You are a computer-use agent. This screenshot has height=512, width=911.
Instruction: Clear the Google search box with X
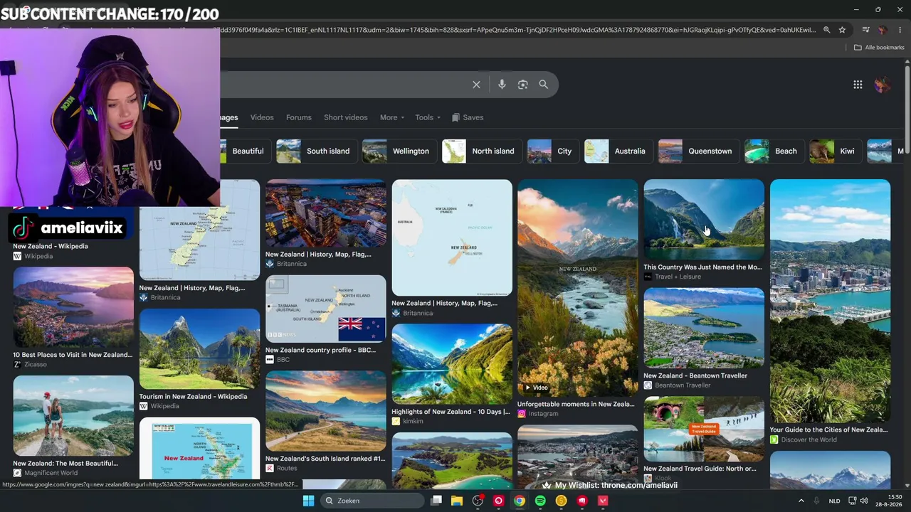tap(476, 85)
